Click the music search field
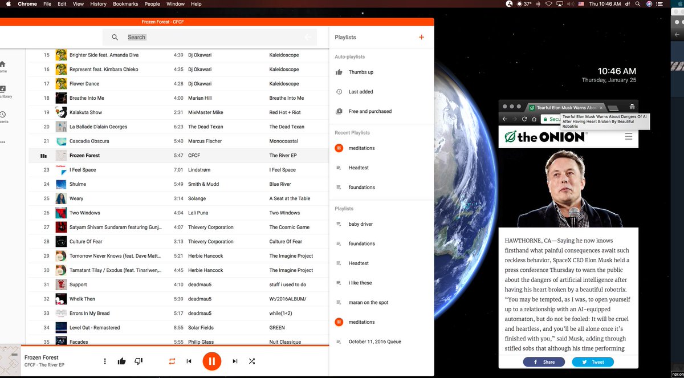684x378 pixels. (211, 37)
